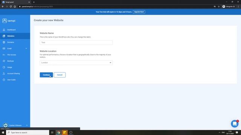The height and width of the screenshot is (135, 241).
Task: Click the taskbar clock and date
Action: pyautogui.click(x=230, y=132)
